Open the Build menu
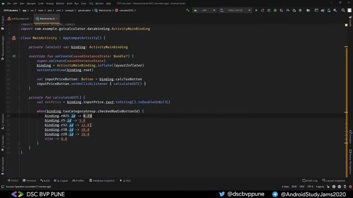The width and height of the screenshot is (353, 198). pyautogui.click(x=69, y=3)
